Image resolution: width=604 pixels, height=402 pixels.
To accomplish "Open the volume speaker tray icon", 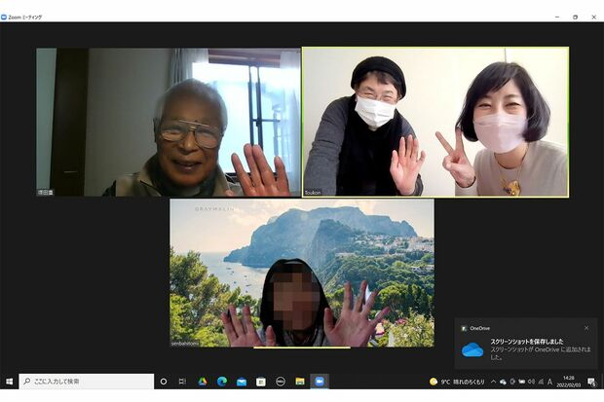I will [531, 382].
